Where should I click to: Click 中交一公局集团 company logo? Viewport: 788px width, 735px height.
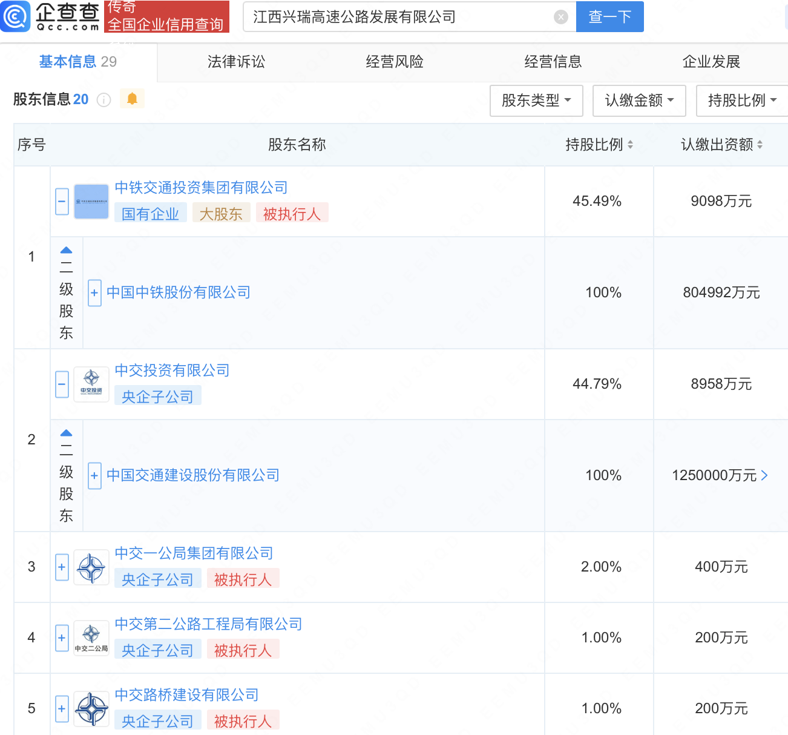(x=91, y=567)
